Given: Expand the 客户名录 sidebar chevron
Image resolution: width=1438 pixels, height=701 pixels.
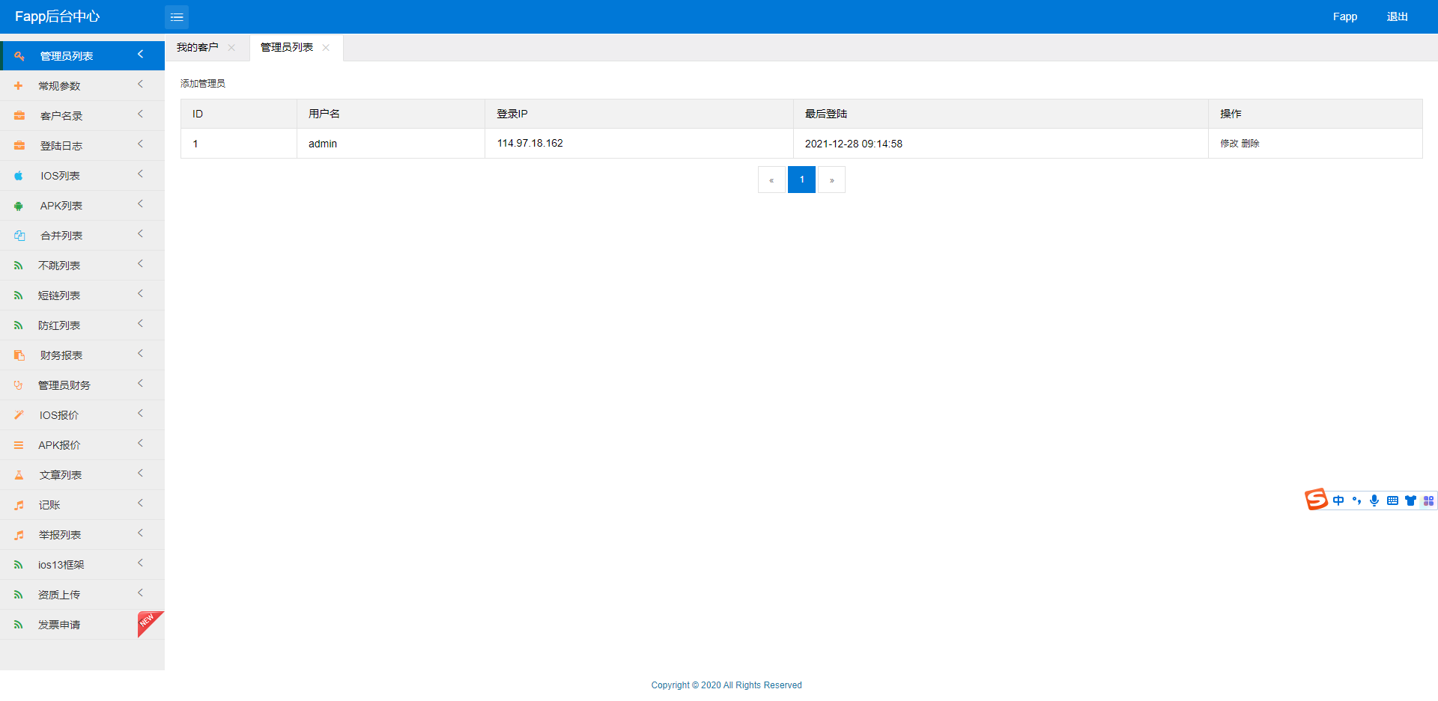Looking at the screenshot, I should click(140, 114).
